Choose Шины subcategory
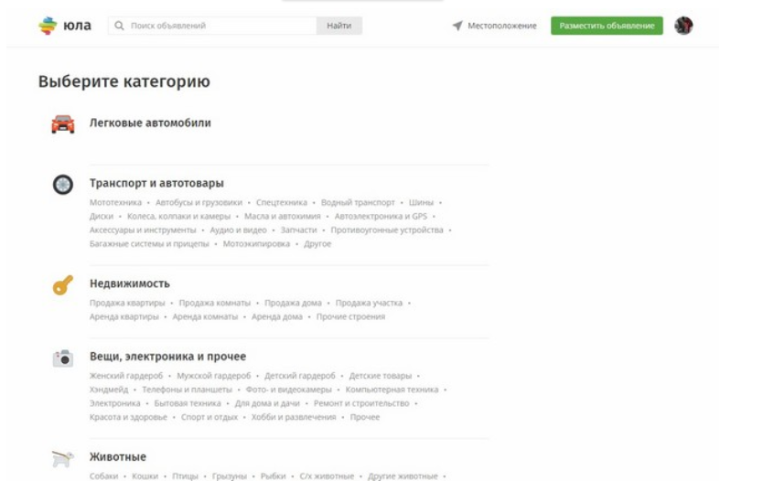774x492 pixels. point(421,202)
